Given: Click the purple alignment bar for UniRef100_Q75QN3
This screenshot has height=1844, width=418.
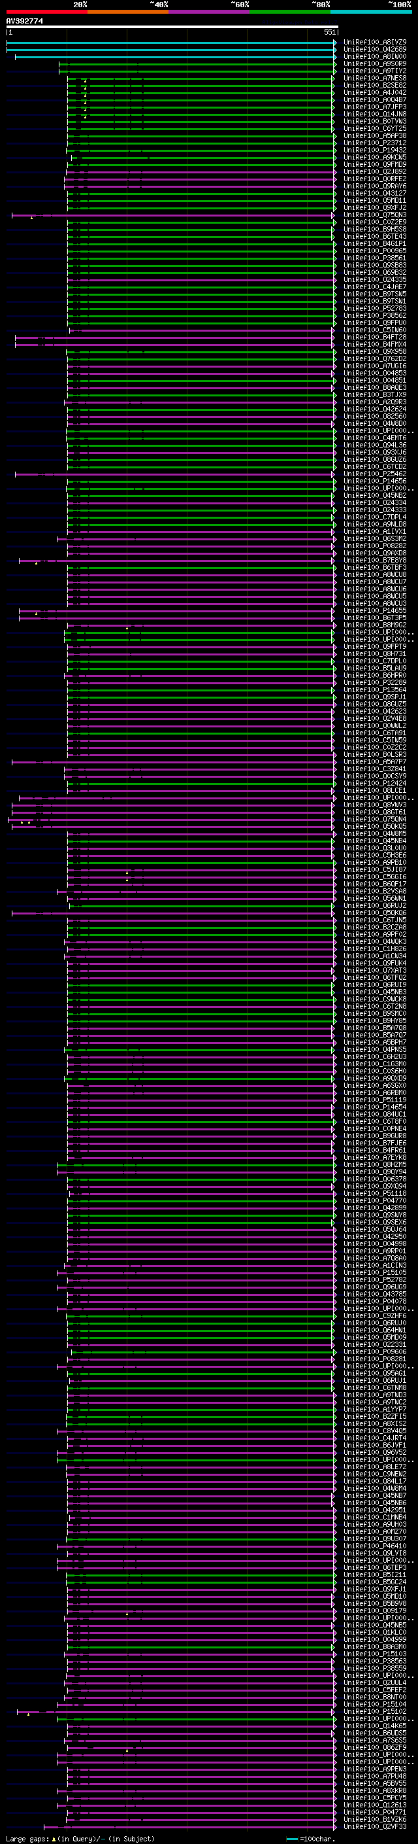Looking at the screenshot, I should (x=174, y=215).
